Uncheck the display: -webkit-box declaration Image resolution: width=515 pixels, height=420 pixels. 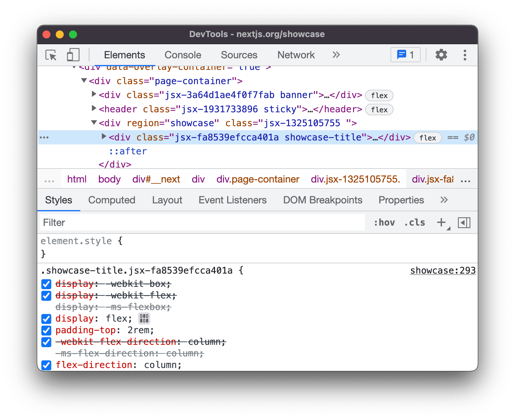click(x=46, y=284)
